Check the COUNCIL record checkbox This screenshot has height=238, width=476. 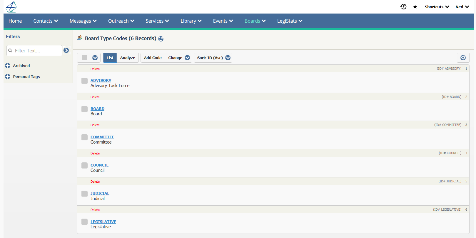[84, 165]
